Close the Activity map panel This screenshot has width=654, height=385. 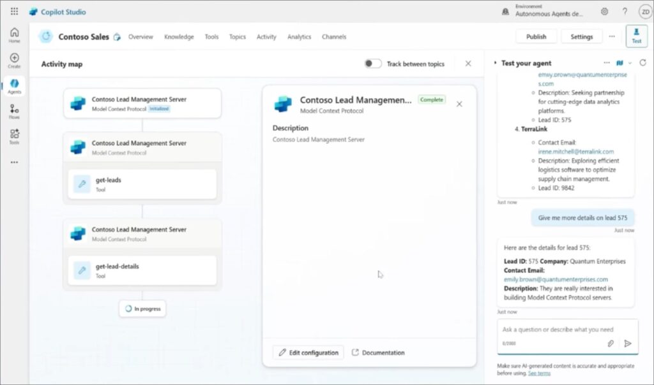[468, 64]
